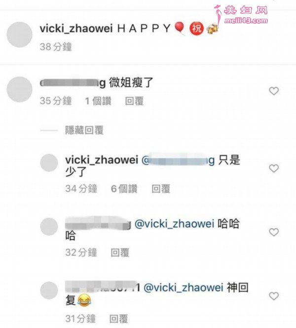Open avatar of the 哈哈哈 commenter
Image resolution: width=296 pixels, height=328 pixels.
click(49, 227)
